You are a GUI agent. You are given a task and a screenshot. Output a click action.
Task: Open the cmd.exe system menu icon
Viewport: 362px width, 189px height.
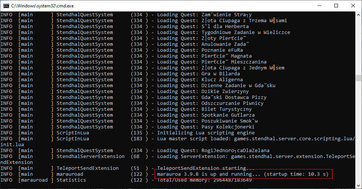pos(6,6)
